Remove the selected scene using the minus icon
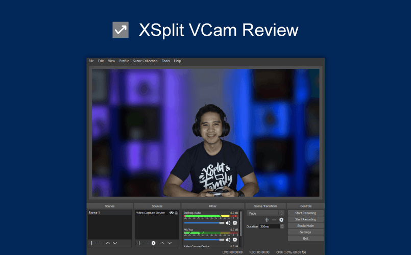Viewport: 411px width, 255px height. pyautogui.click(x=99, y=243)
